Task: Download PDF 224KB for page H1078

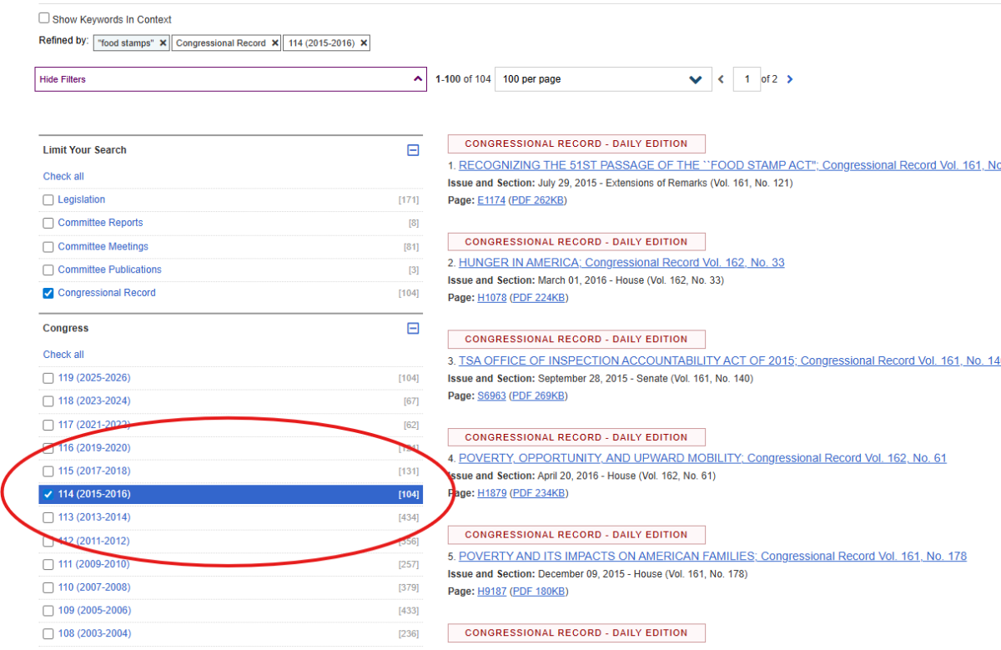Action: pyautogui.click(x=538, y=298)
